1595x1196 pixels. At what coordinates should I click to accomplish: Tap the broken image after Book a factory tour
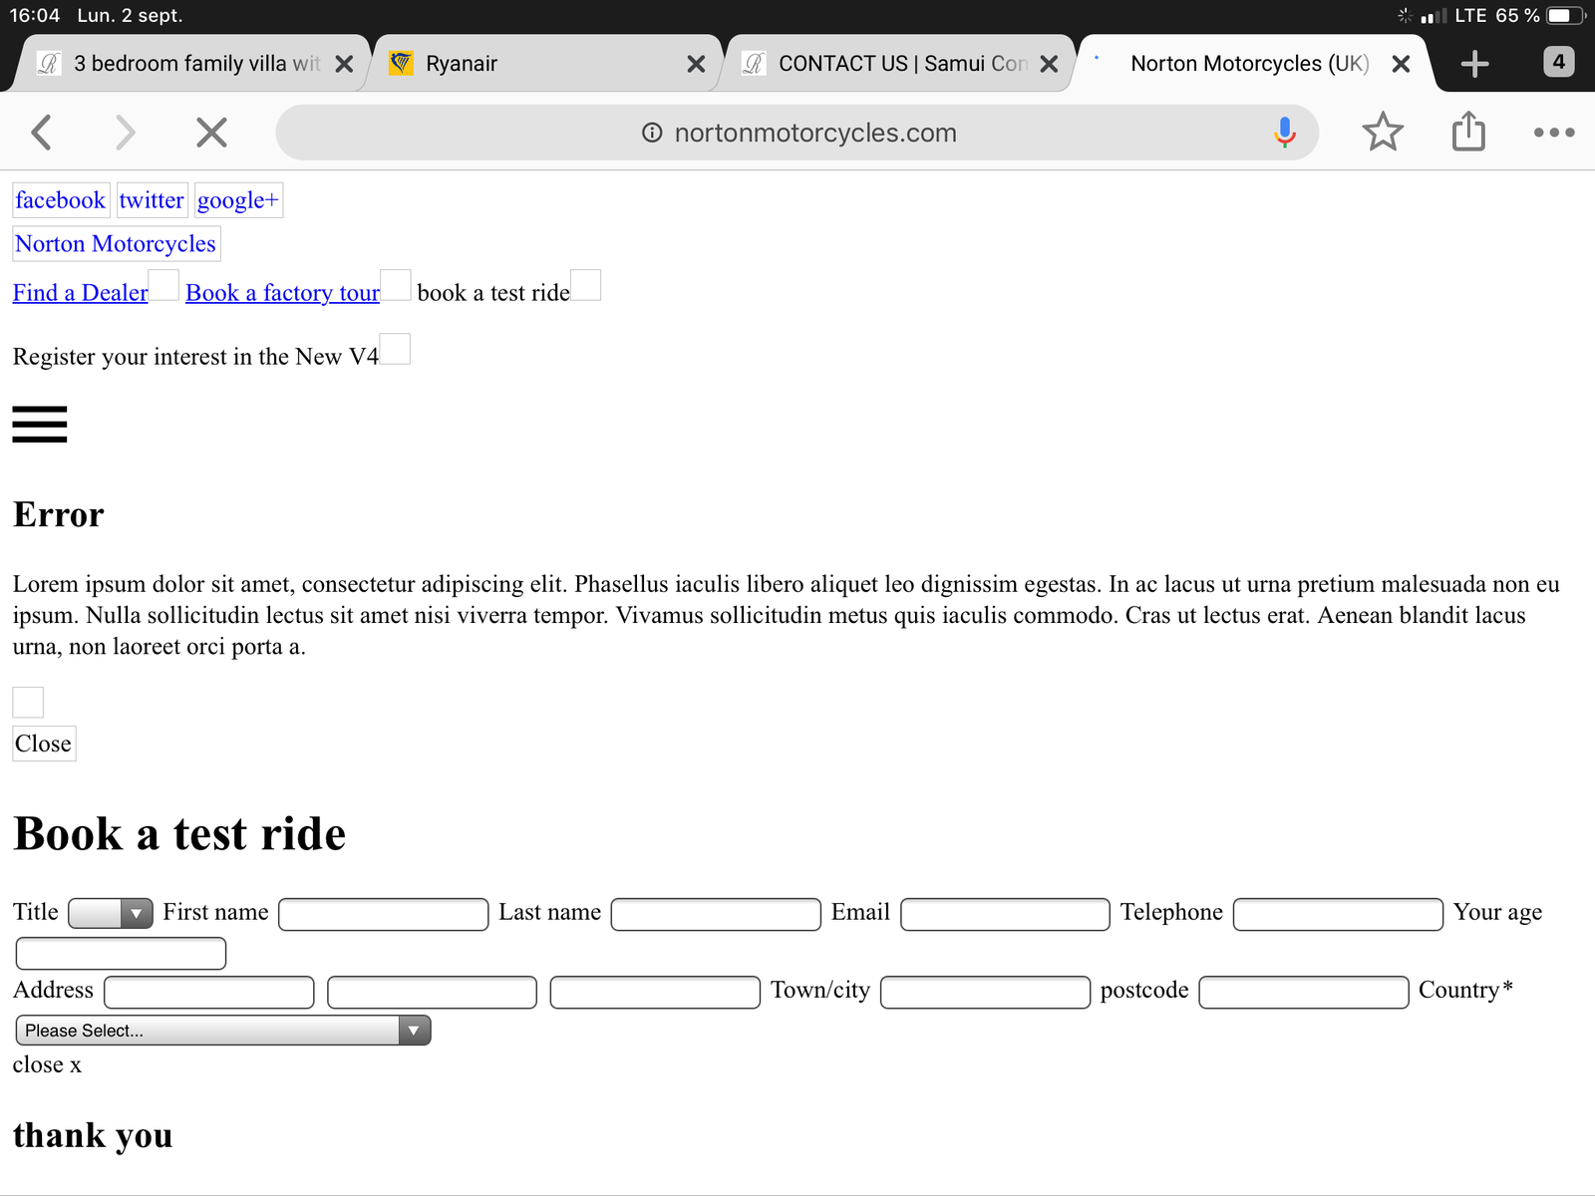(x=396, y=285)
